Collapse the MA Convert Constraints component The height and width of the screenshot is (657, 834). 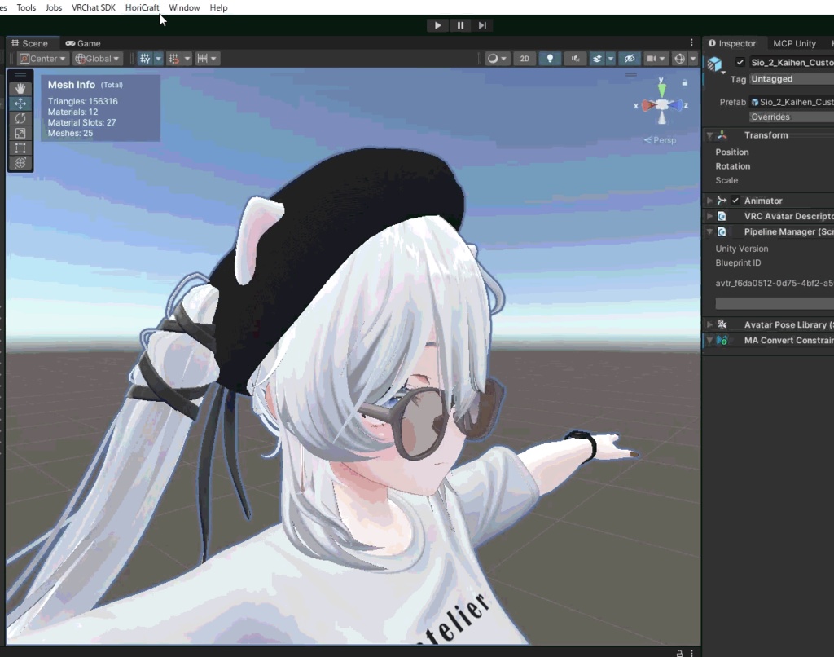point(709,340)
